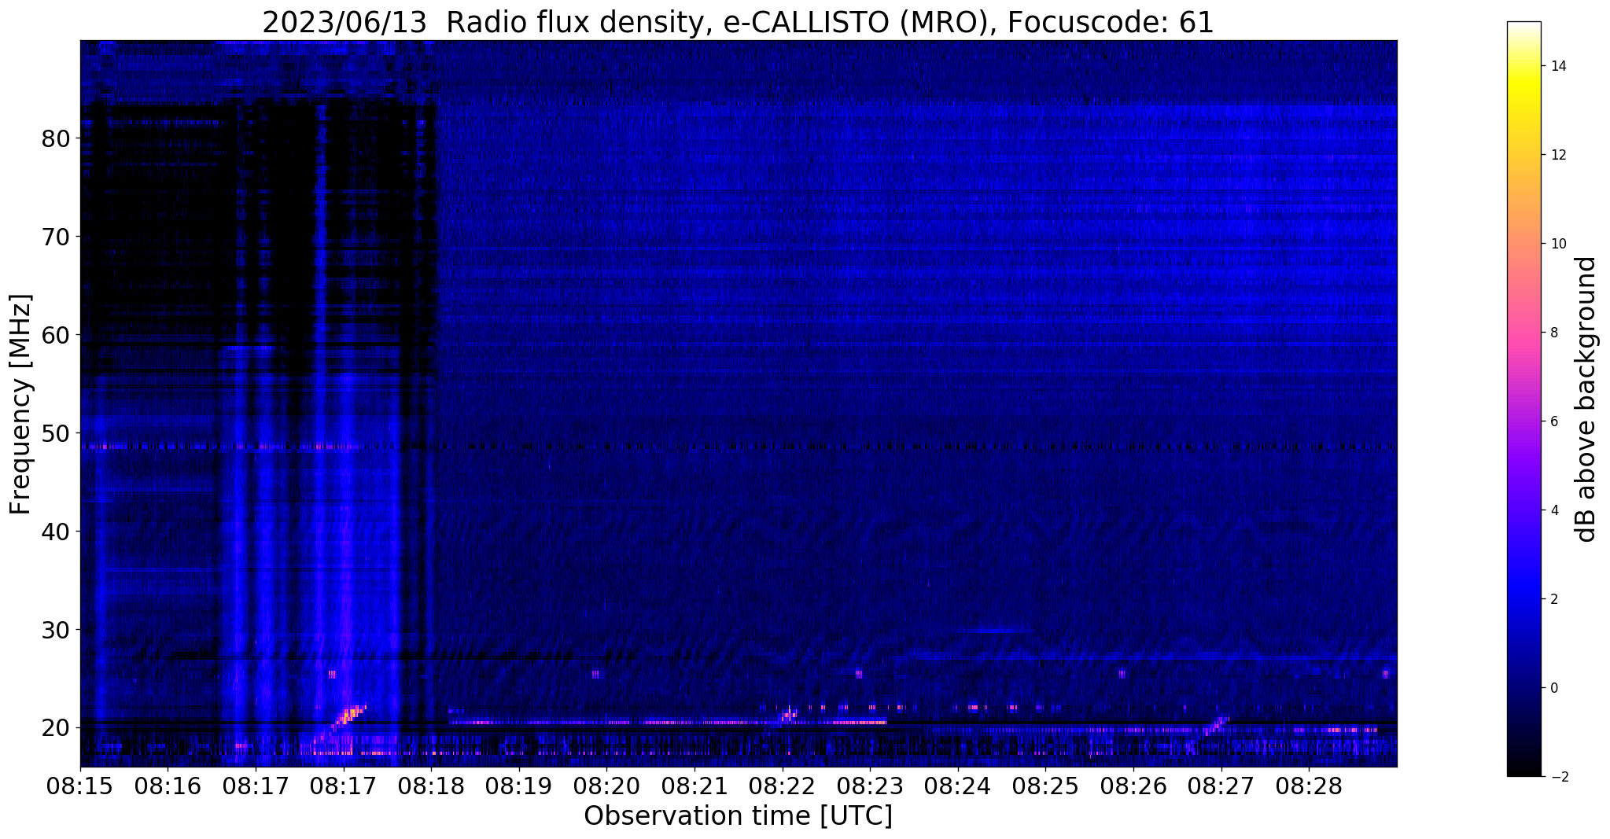Click the 08:21 time tick label
The width and height of the screenshot is (1610, 839).
(694, 787)
